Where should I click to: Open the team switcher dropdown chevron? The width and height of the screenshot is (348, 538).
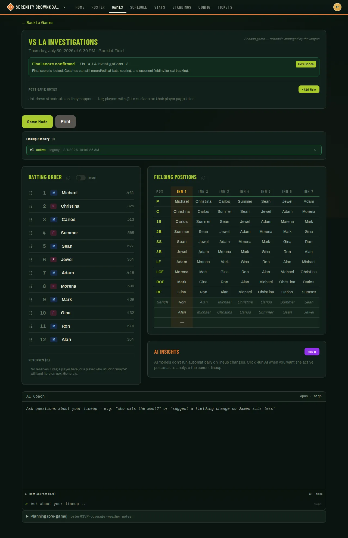[x=64, y=7]
